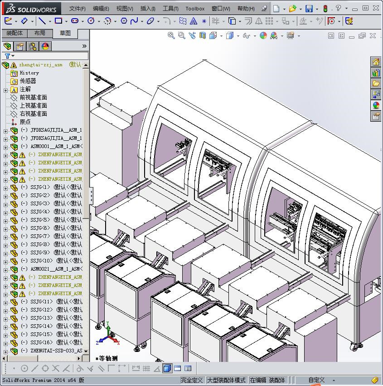
Task: Click the 自定义 status bar button
Action: (x=316, y=380)
